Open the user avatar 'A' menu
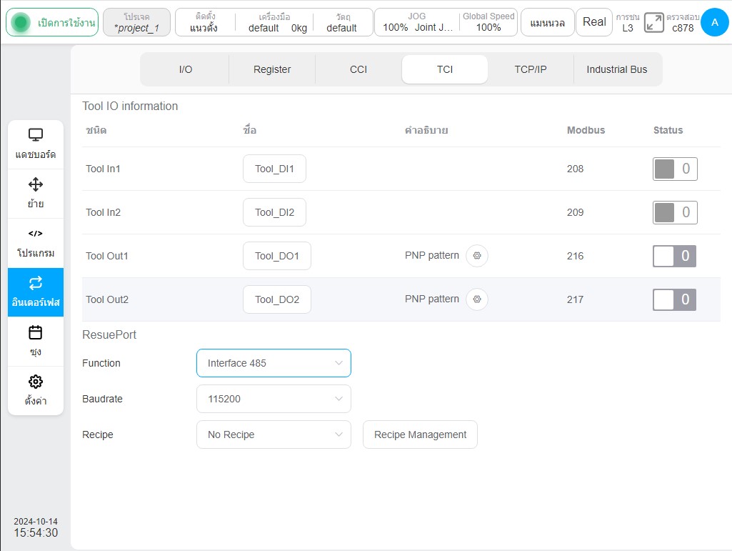 [714, 22]
